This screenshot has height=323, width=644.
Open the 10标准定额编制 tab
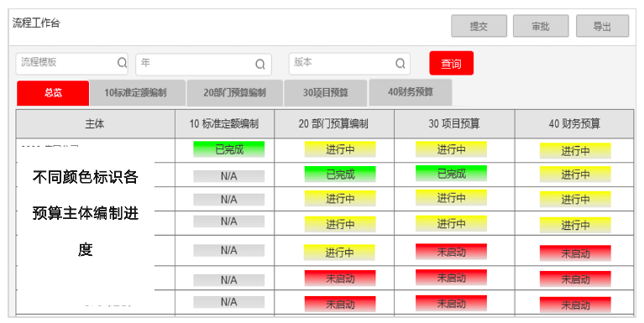click(137, 93)
